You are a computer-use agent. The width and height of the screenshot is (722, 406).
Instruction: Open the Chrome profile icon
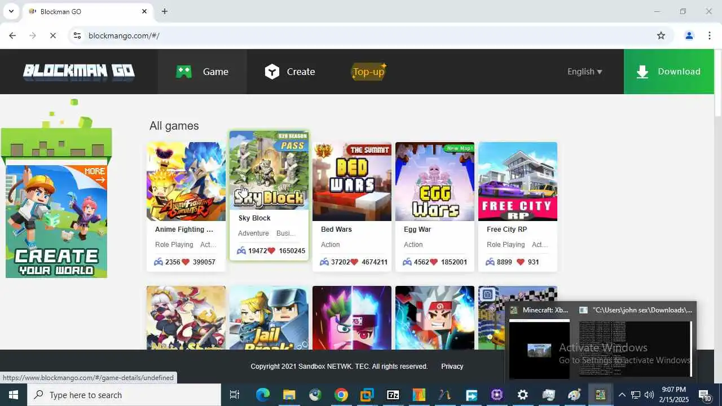pyautogui.click(x=689, y=36)
